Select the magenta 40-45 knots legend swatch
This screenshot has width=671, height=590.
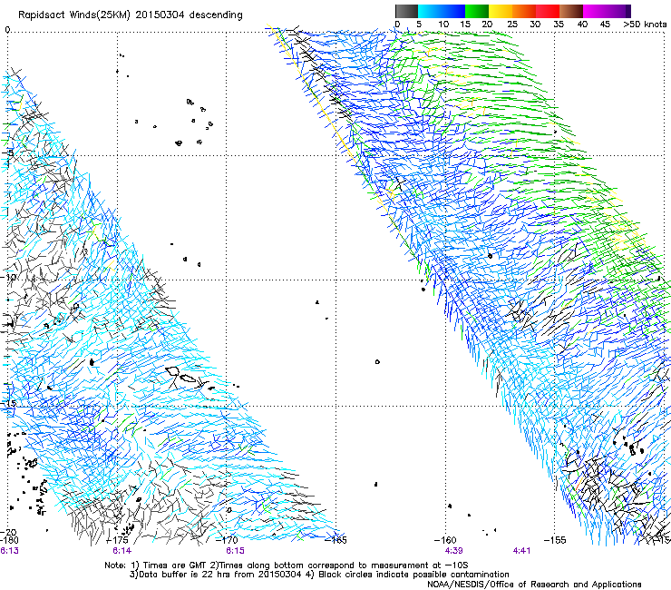(x=595, y=11)
